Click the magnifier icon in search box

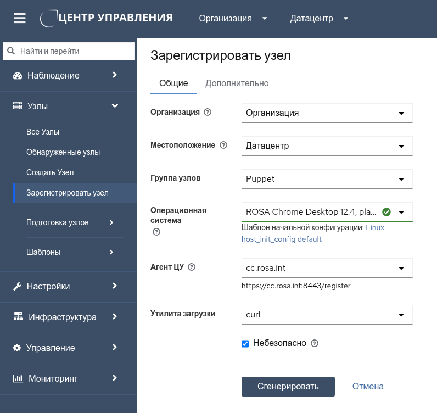10,51
